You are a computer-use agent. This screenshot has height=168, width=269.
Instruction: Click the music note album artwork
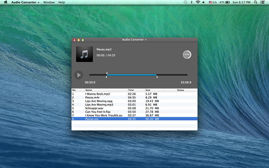pyautogui.click(x=84, y=54)
